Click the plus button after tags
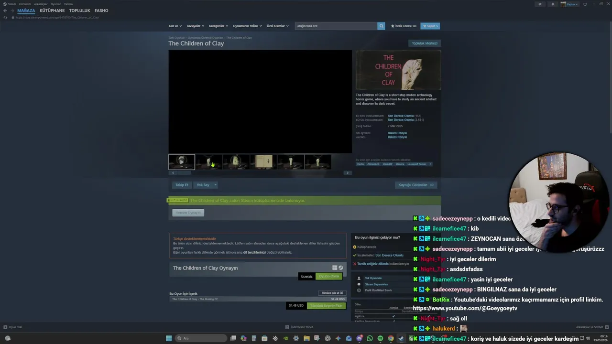 (430, 164)
